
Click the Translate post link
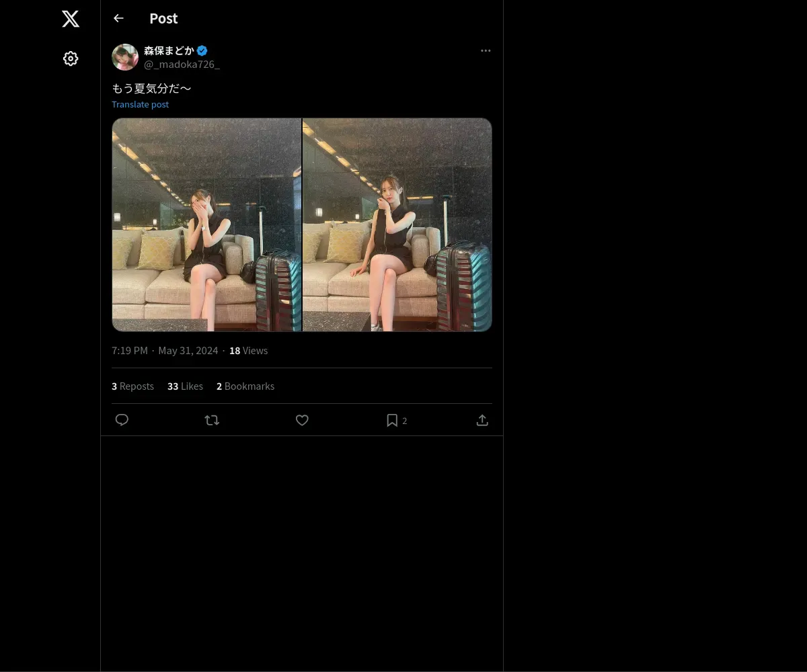[140, 104]
